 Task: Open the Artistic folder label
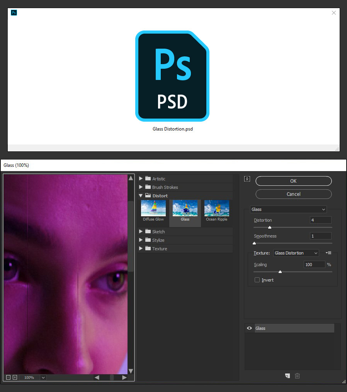[x=159, y=179]
